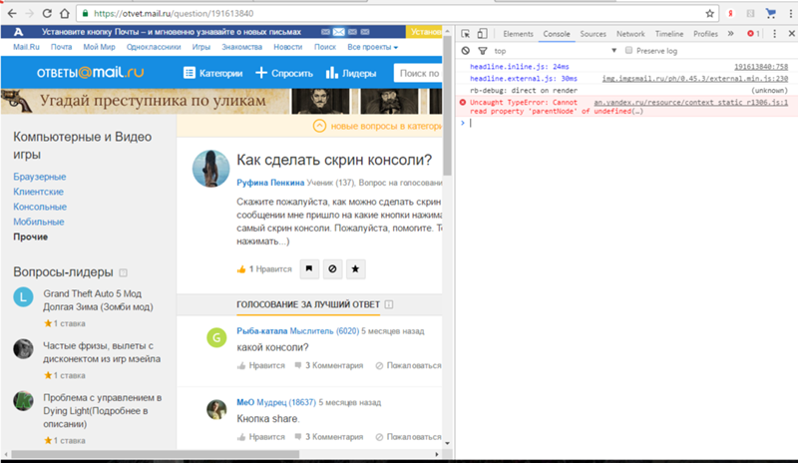
Task: Click the page horizontal scrollbar thumb
Action: click(156, 454)
